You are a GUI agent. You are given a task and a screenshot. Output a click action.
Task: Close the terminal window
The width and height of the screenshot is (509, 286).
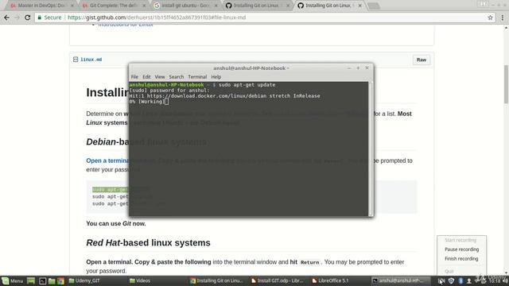[367, 68]
